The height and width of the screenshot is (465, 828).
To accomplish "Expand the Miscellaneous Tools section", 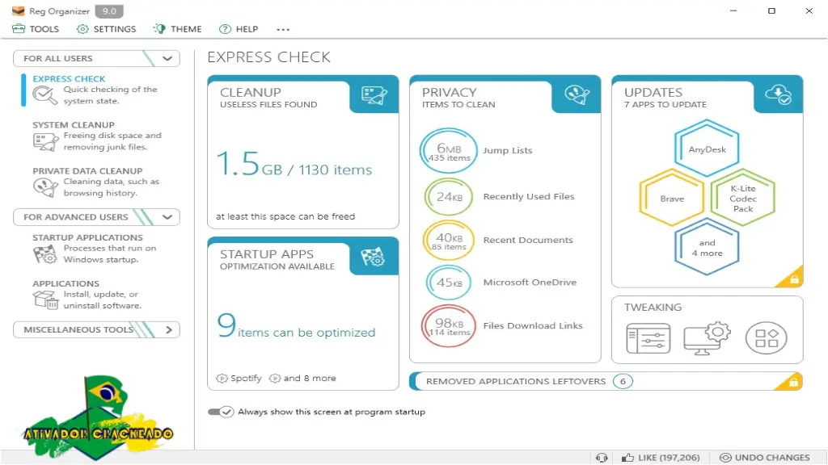I will pyautogui.click(x=169, y=330).
